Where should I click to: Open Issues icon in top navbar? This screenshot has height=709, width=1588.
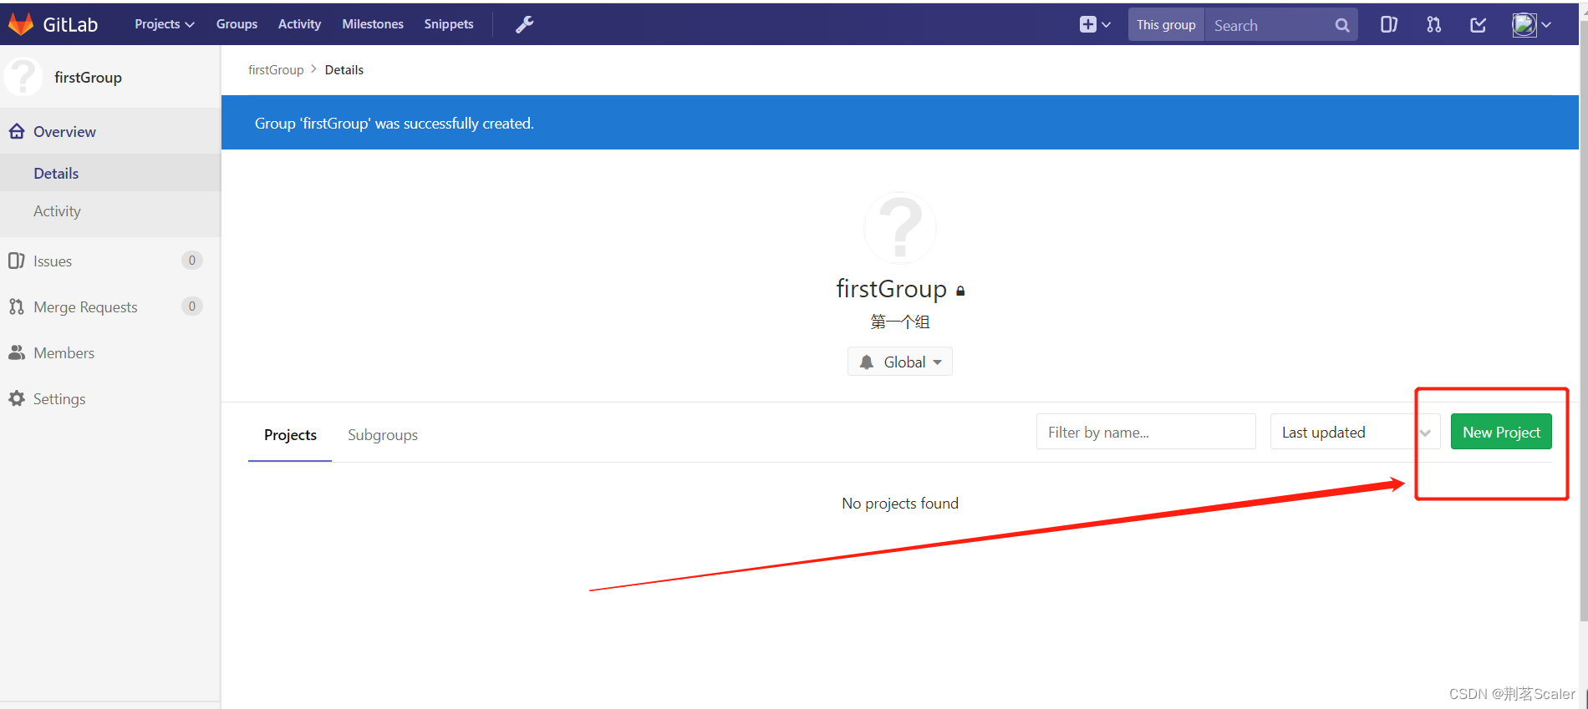[x=1389, y=24]
